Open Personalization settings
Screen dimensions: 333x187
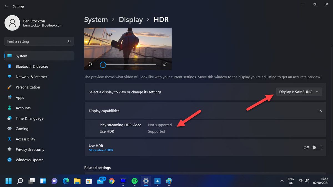click(x=28, y=87)
